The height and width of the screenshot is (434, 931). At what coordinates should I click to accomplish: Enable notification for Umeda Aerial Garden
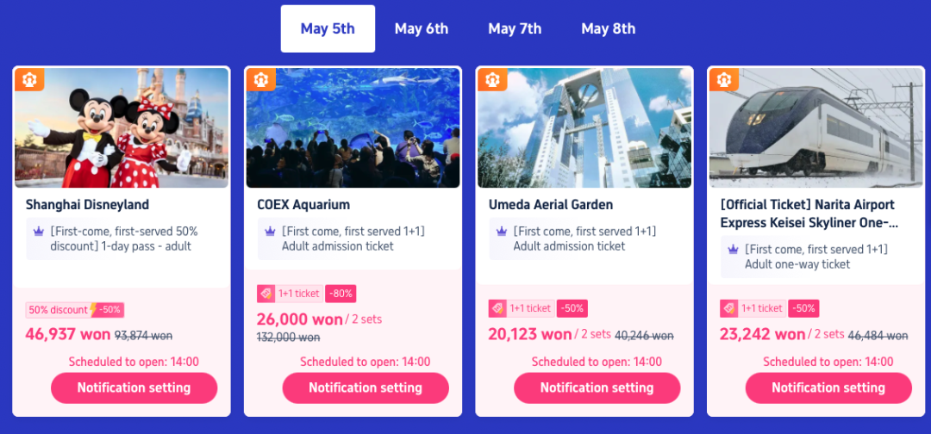[597, 387]
